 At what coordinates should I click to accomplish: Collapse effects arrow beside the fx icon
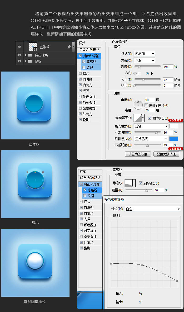[73, 47]
